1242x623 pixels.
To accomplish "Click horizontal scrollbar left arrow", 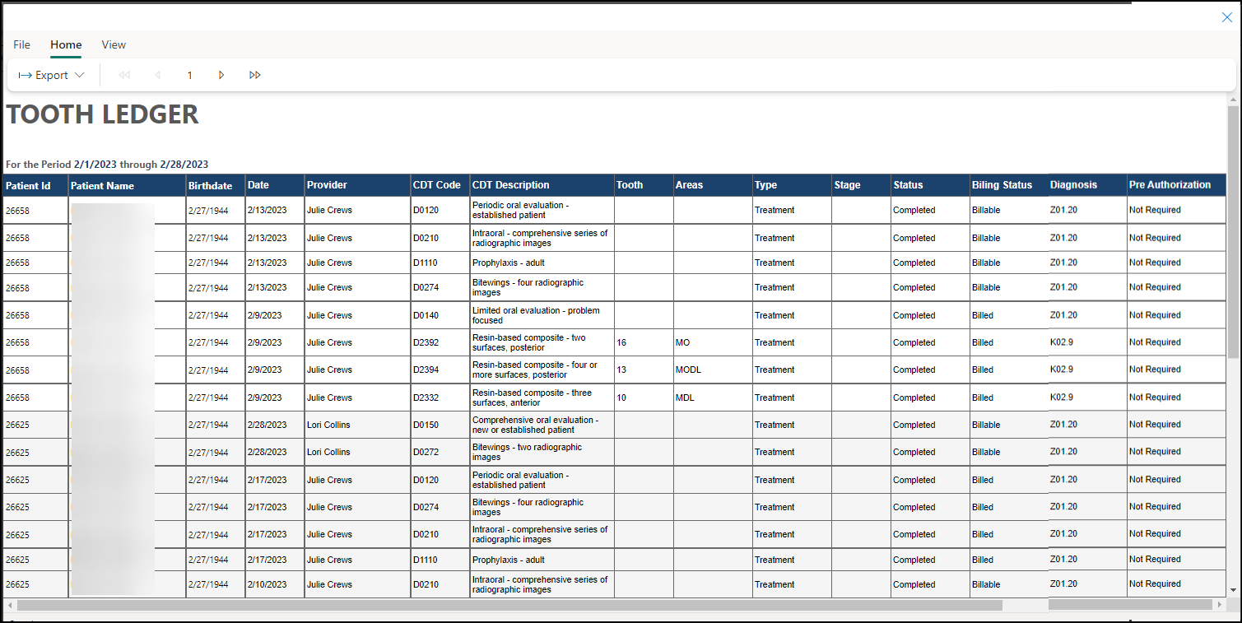I will click(10, 605).
